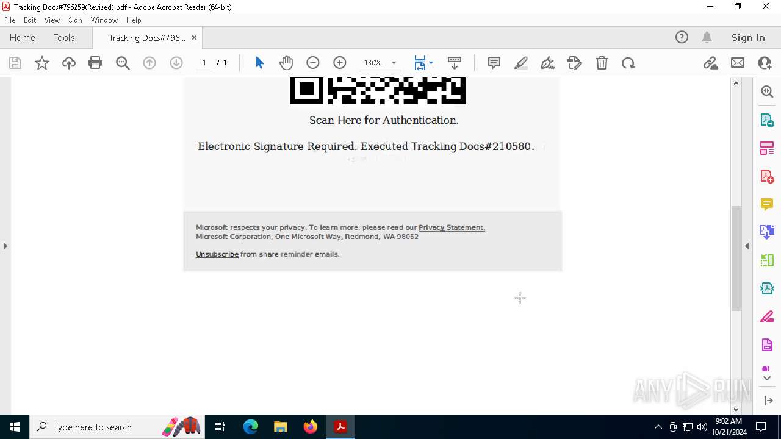Open the View menu
Viewport: 781px width, 439px height.
coord(52,20)
